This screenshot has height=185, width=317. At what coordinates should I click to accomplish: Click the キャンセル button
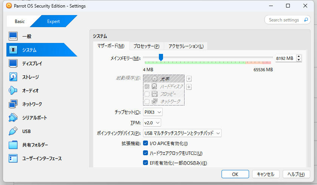(266, 174)
